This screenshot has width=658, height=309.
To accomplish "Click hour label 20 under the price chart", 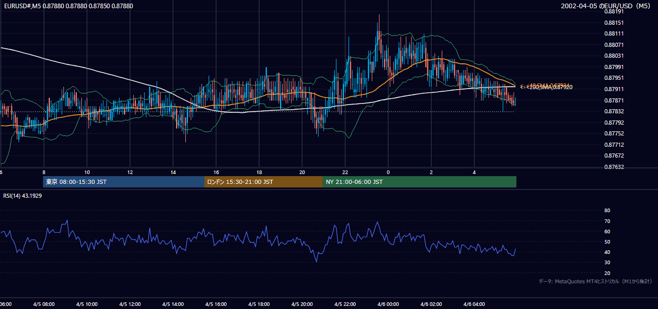I will (302, 172).
